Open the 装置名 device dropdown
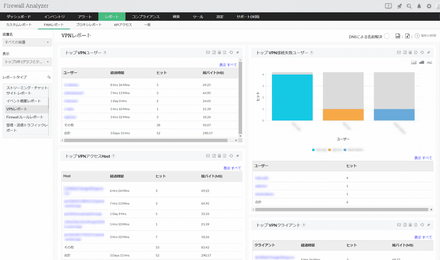The width and height of the screenshot is (440, 260). pyautogui.click(x=27, y=42)
